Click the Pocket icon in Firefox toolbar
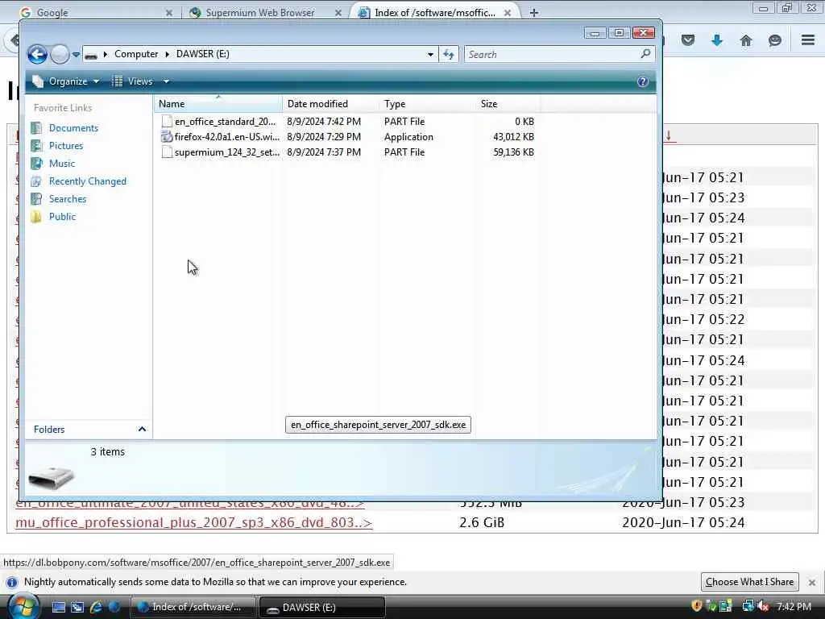Viewport: 825px width, 619px height. tap(688, 40)
